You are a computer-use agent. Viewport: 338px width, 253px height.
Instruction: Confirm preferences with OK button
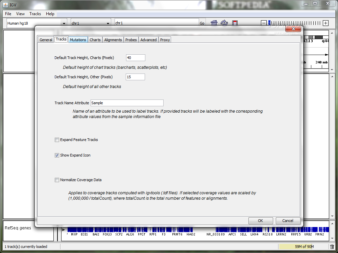[260, 221]
